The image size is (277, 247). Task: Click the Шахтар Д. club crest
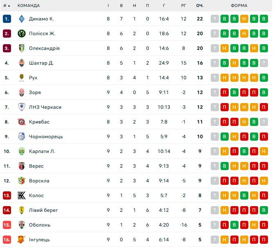22,63
